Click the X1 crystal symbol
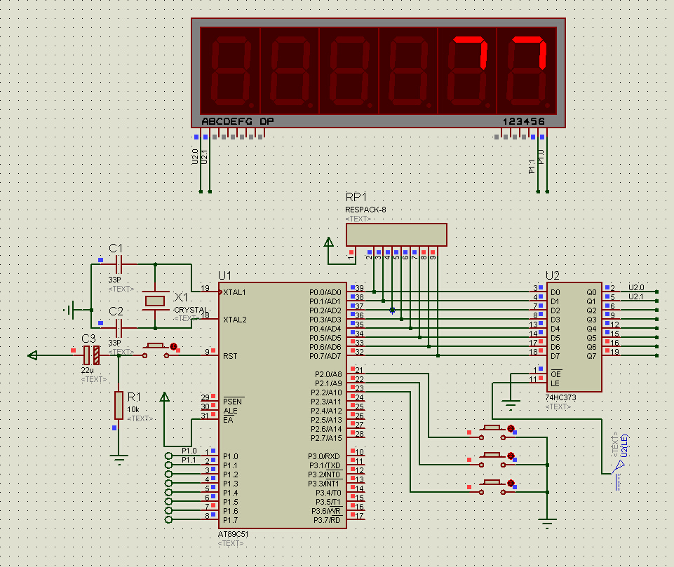674x567 pixels. coord(155,301)
